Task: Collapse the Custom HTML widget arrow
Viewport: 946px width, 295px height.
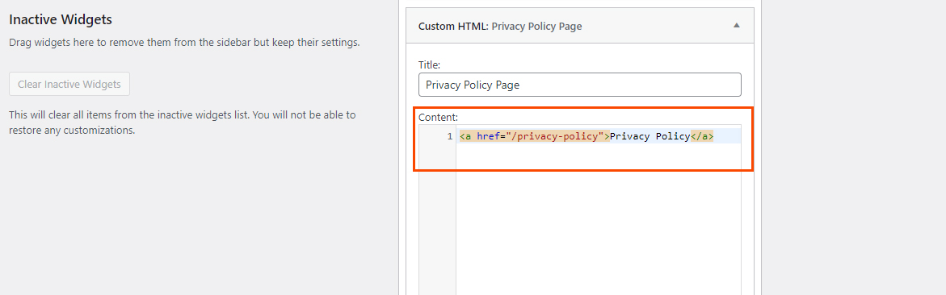Action: (x=736, y=26)
